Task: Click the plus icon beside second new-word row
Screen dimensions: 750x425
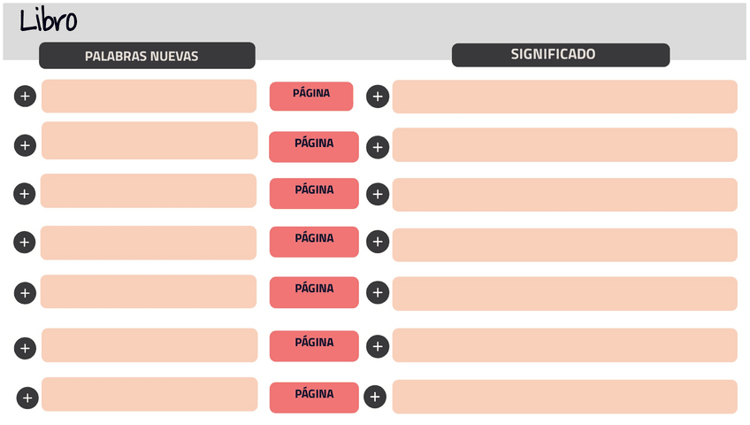Action: (x=25, y=145)
